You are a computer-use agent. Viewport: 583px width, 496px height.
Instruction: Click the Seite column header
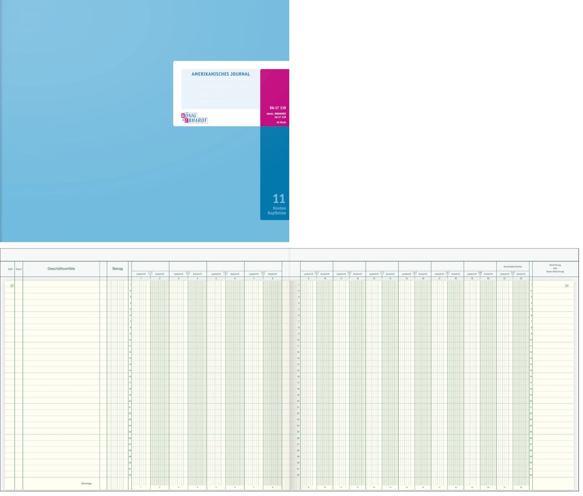tap(10, 269)
